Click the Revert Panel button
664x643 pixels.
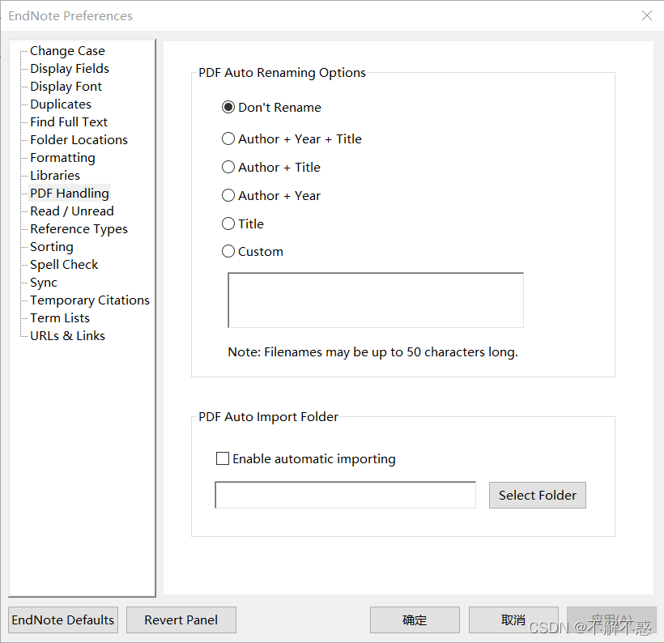[181, 620]
